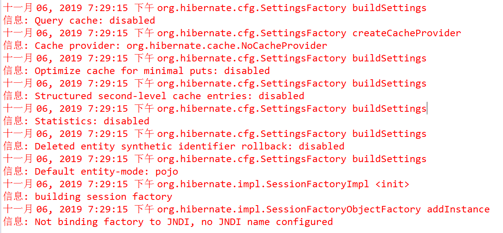Screen dimensions: 503x233
Task: Select 'Deleted entity synthetic identifier rollback' line
Action: point(174,146)
